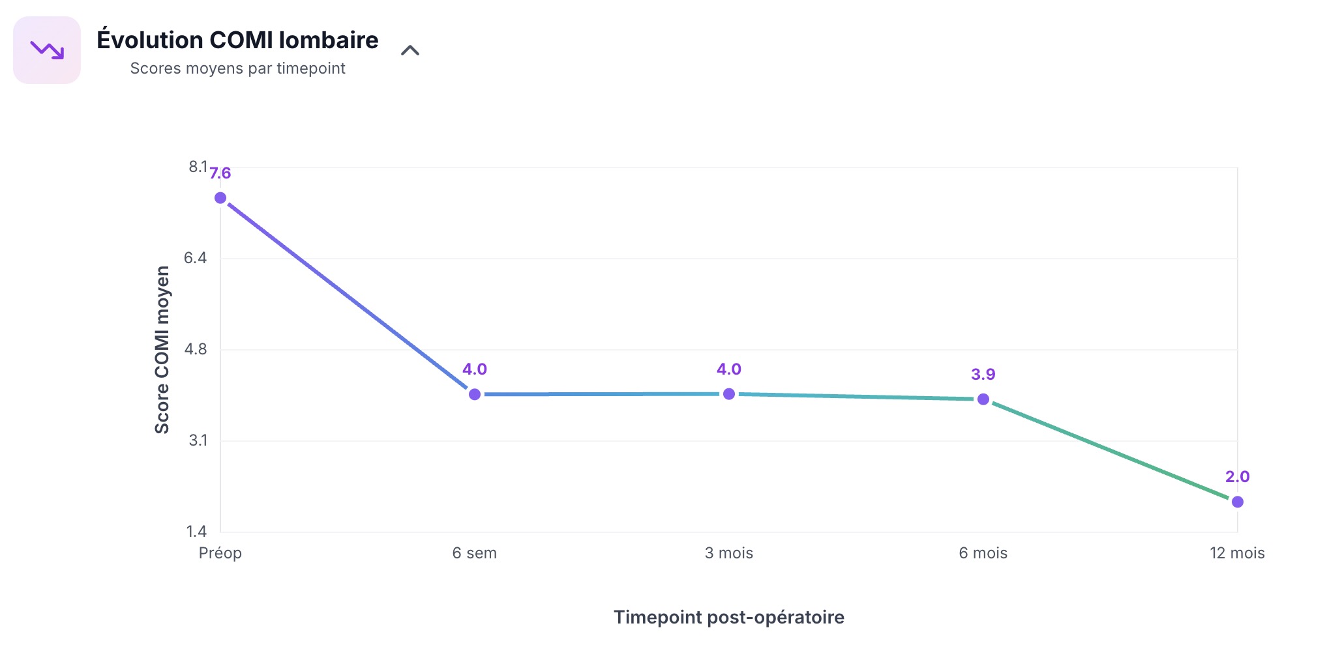Image resolution: width=1342 pixels, height=645 pixels.
Task: Select the 12 mois data point dot
Action: click(1238, 502)
